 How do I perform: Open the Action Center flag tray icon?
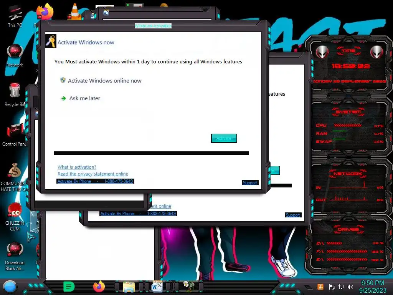point(332,287)
